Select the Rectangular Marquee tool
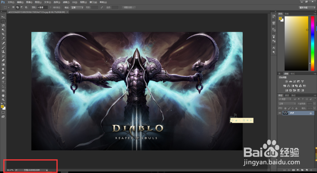The width and height of the screenshot is (317, 173). click(x=3, y=21)
